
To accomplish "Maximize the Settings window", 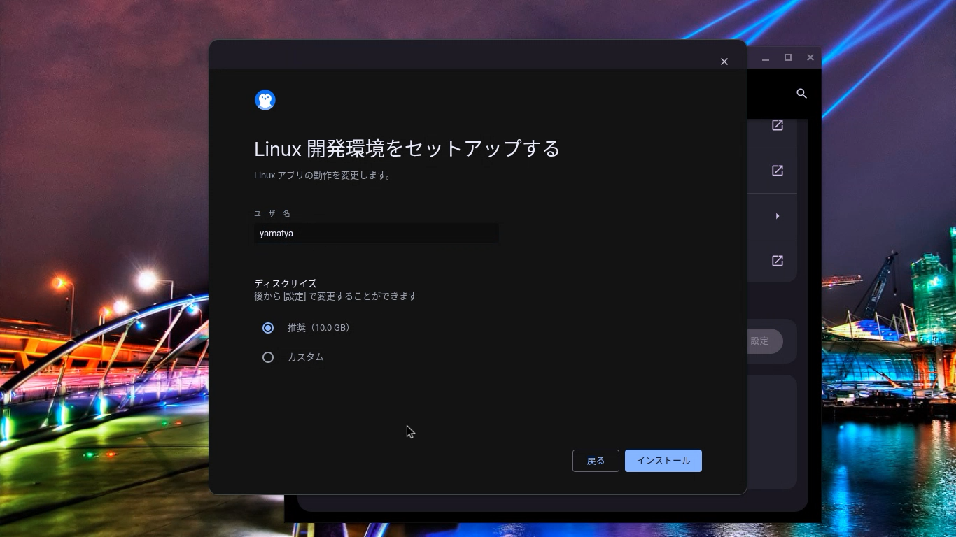I will 788,57.
